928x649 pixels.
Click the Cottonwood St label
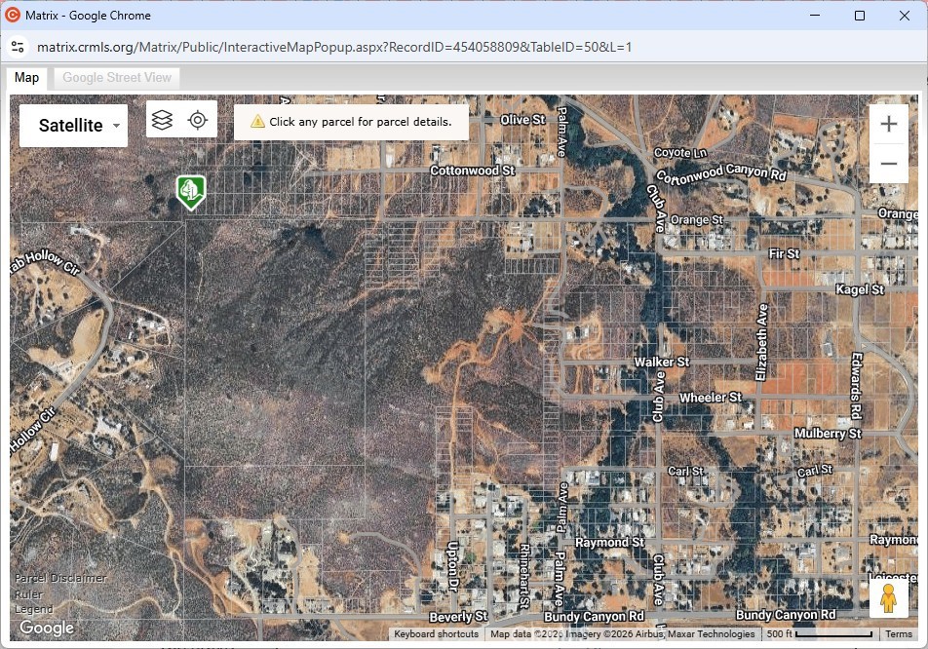[x=472, y=171]
